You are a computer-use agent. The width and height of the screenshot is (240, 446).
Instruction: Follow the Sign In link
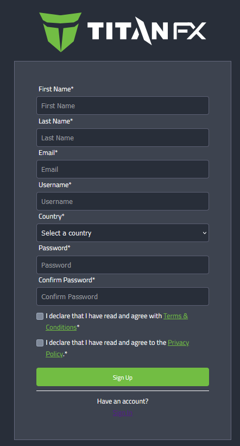pos(123,412)
